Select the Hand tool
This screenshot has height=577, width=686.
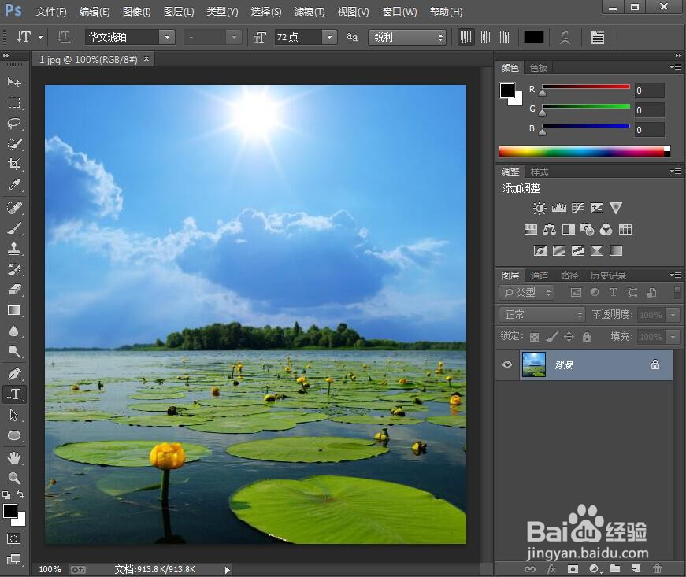click(14, 457)
